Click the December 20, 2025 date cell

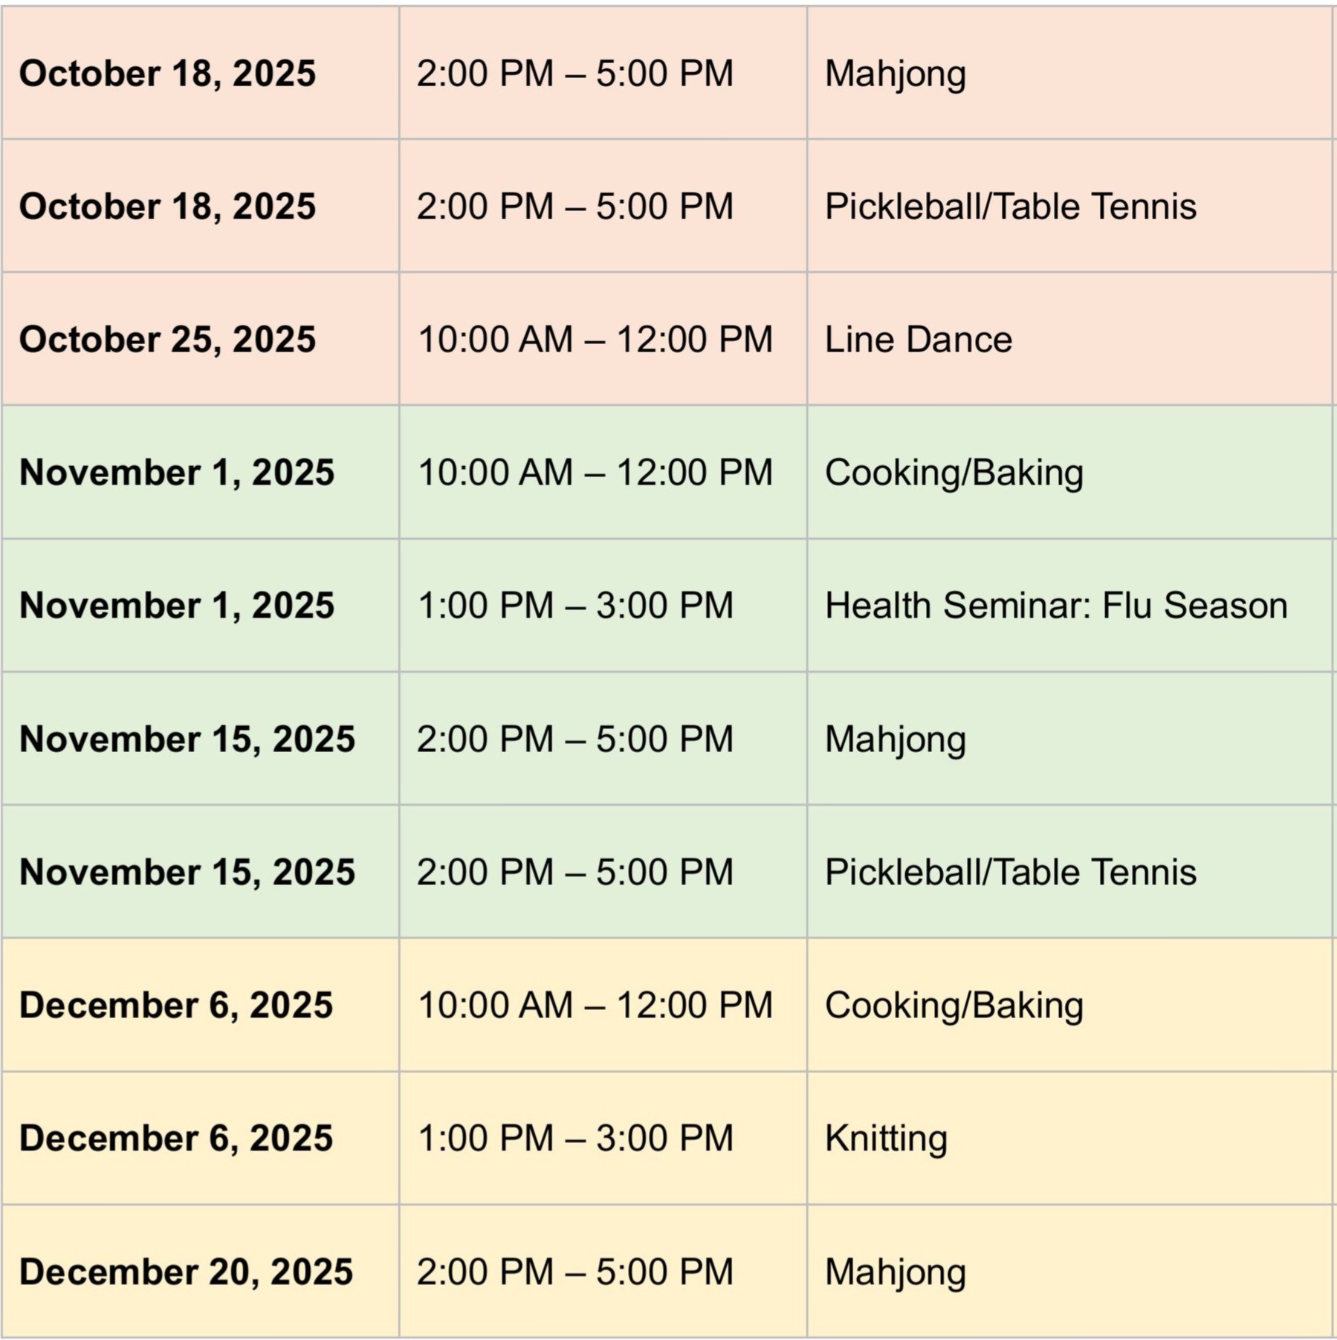click(x=186, y=1272)
